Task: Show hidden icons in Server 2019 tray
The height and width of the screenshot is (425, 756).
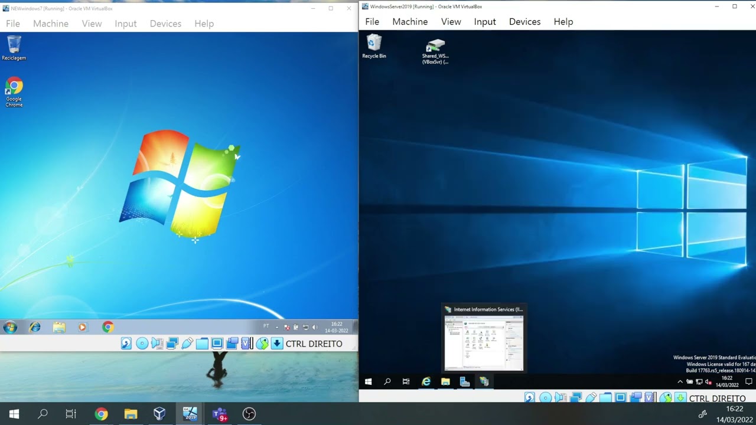Action: click(680, 382)
